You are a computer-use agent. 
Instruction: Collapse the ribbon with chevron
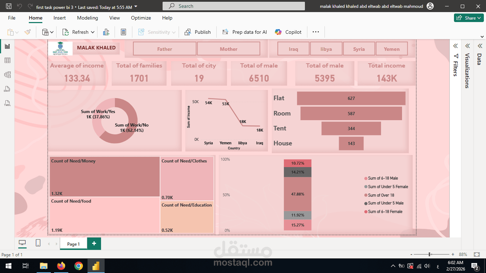(482, 37)
